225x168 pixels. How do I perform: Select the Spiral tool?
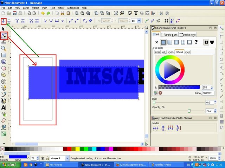tap(4, 82)
